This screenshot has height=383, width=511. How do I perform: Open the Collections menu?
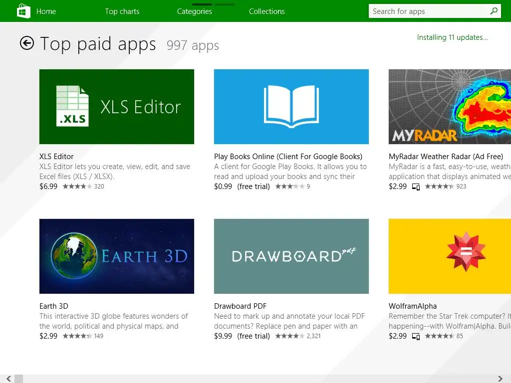(x=267, y=11)
